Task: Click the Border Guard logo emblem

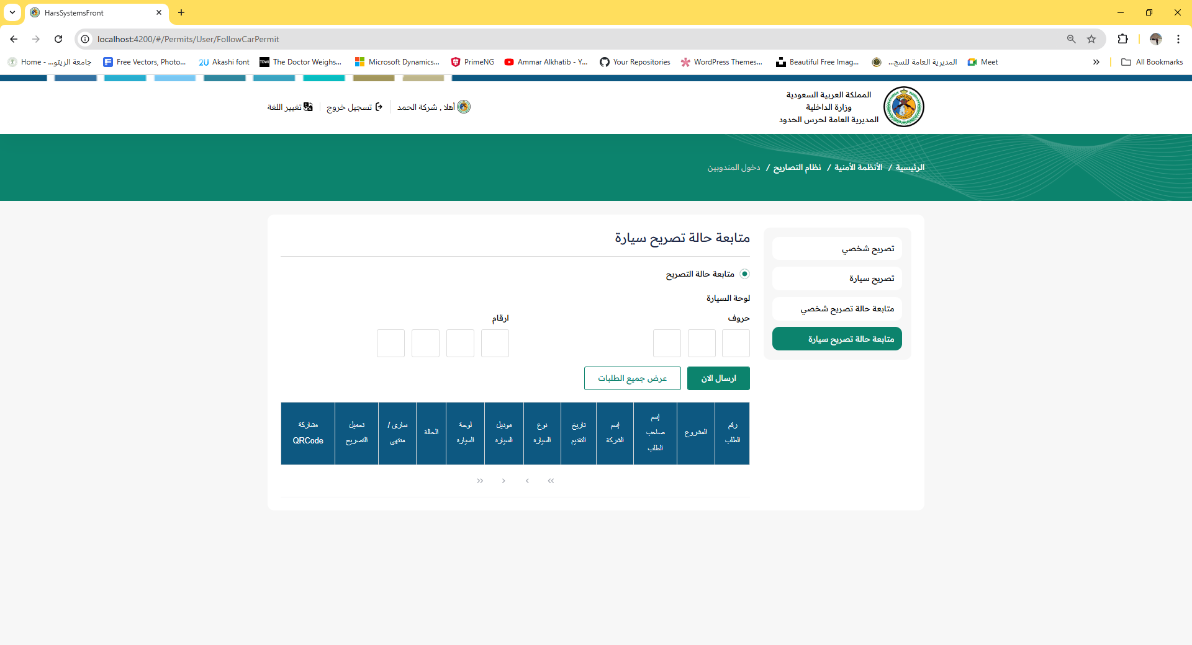Action: point(904,107)
